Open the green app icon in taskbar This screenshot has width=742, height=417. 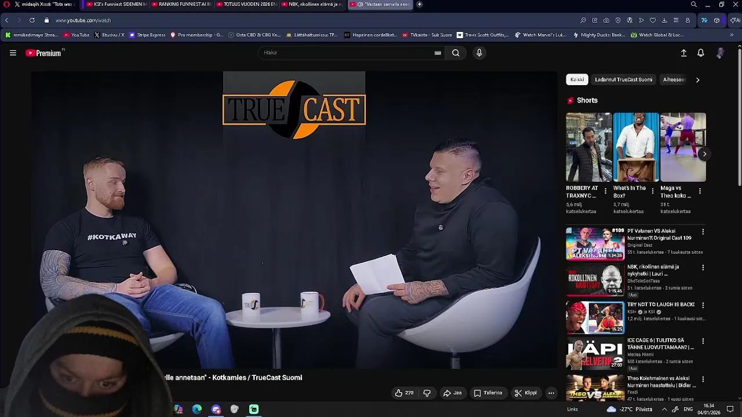tap(254, 409)
